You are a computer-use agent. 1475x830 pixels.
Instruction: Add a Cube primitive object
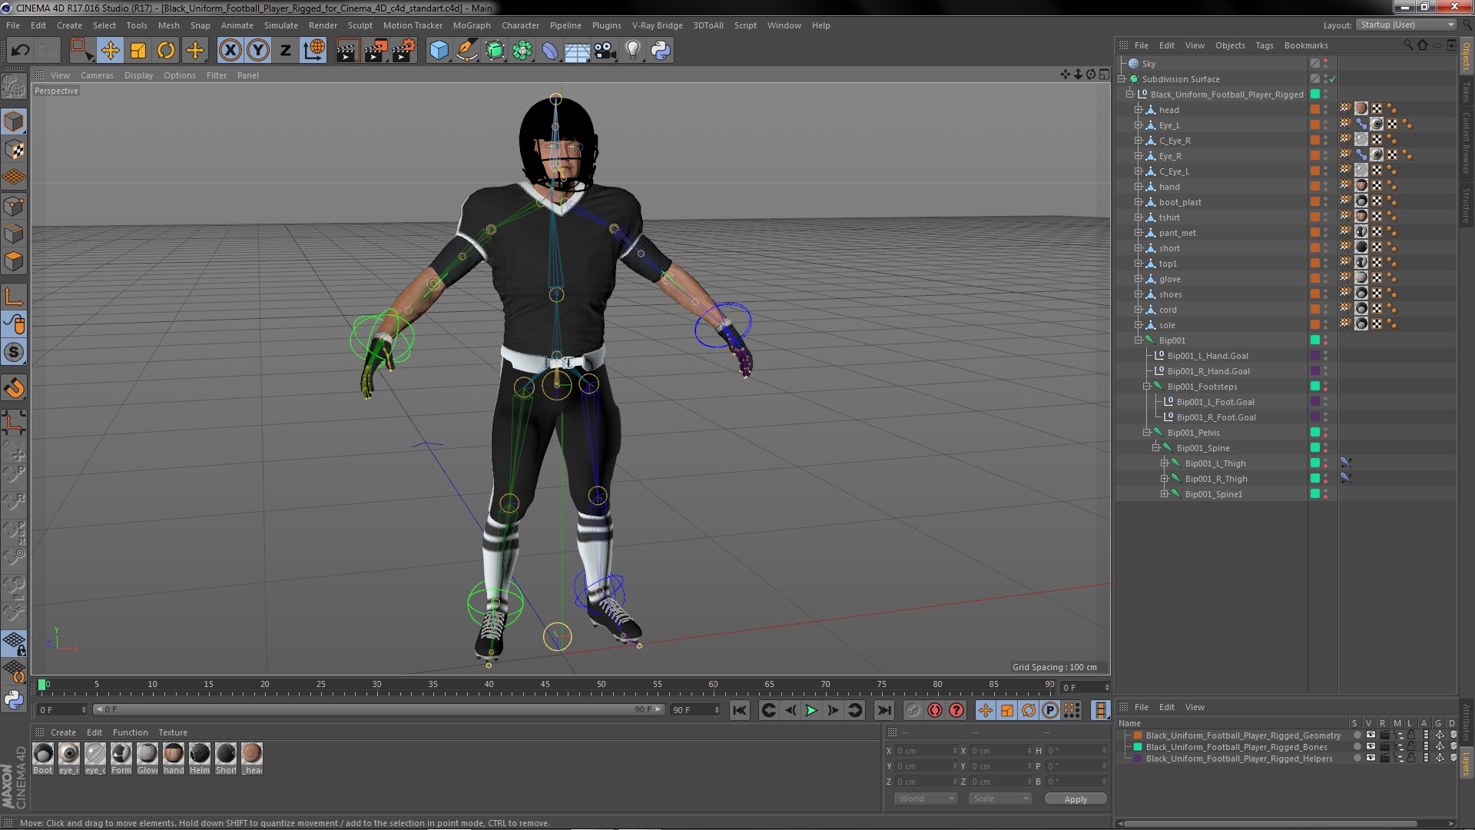(x=439, y=51)
